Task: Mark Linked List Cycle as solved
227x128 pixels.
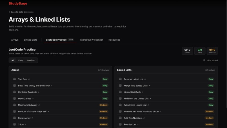Action: tap(120, 92)
